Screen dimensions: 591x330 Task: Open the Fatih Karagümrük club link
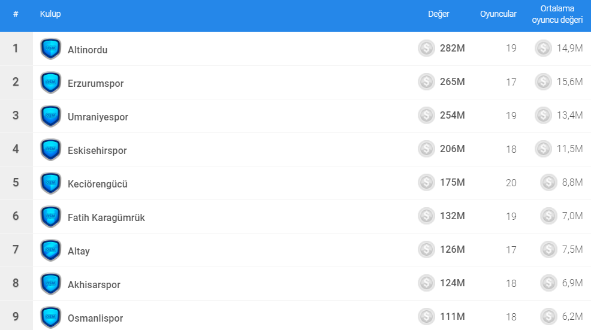coord(106,217)
